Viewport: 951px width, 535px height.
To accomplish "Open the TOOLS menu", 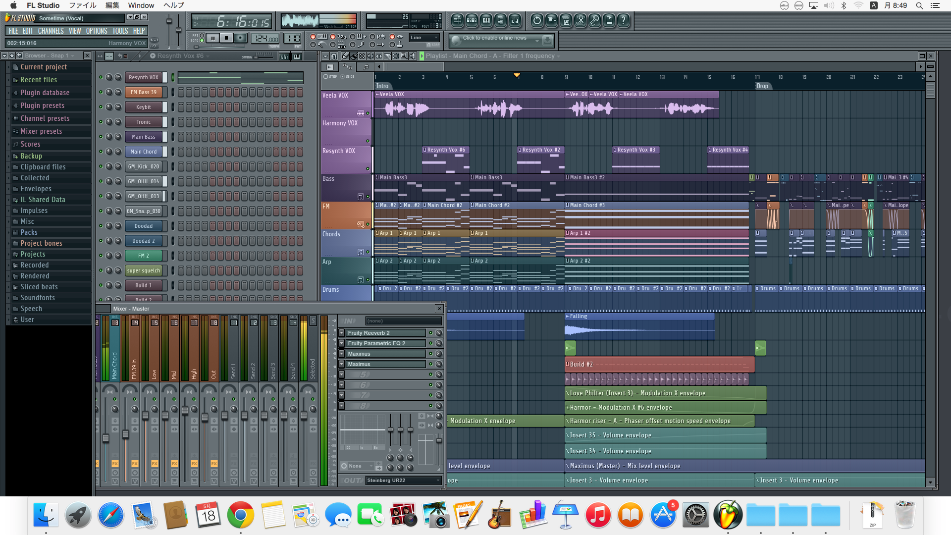I will pyautogui.click(x=120, y=31).
